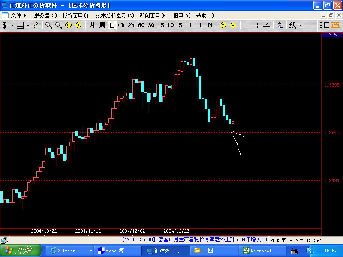Screen dimensions: 343x257
Task: Switch to 汇道外汇... taskbar window
Action: pos(165,251)
